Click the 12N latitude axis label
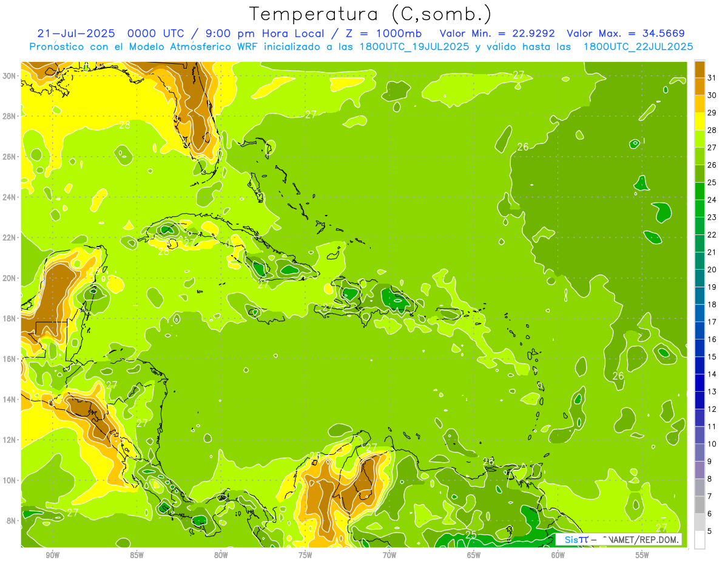This screenshot has height=563, width=728. [x=10, y=440]
